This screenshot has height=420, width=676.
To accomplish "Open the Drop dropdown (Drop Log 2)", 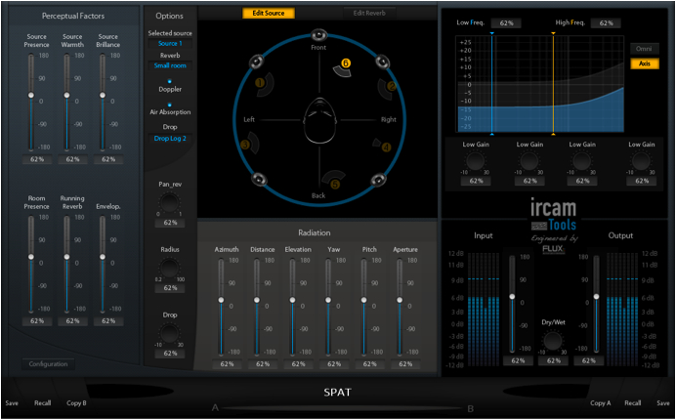I will click(170, 139).
